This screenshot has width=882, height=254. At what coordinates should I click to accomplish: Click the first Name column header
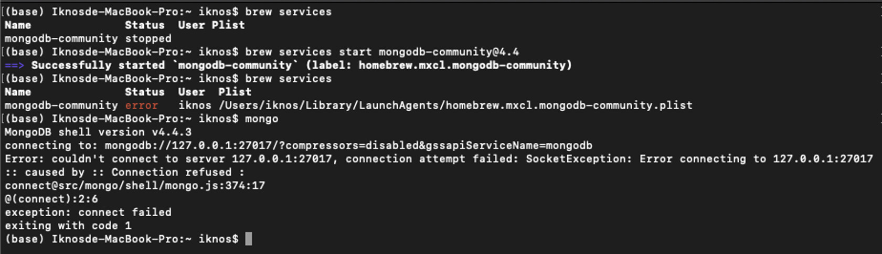point(18,25)
